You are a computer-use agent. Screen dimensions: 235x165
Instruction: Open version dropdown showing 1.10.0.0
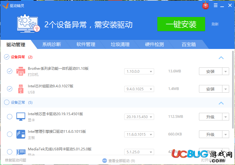click(139, 71)
